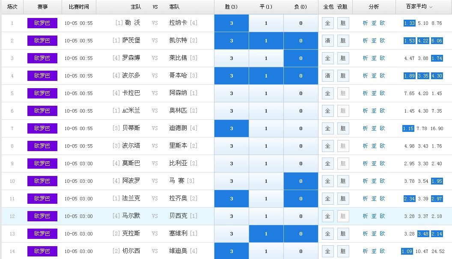452x259 pixels.
Task: Toggle win (3) for 勒沃 vs 拉纳卡
Action: tap(232, 23)
